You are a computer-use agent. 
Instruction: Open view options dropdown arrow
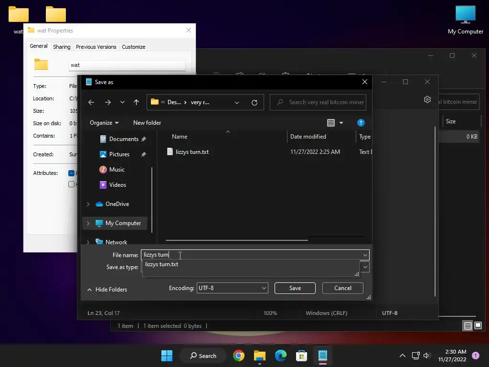pyautogui.click(x=341, y=123)
